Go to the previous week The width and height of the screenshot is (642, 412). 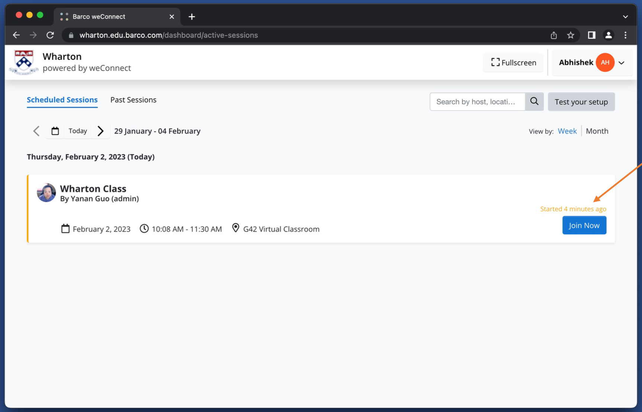(36, 131)
